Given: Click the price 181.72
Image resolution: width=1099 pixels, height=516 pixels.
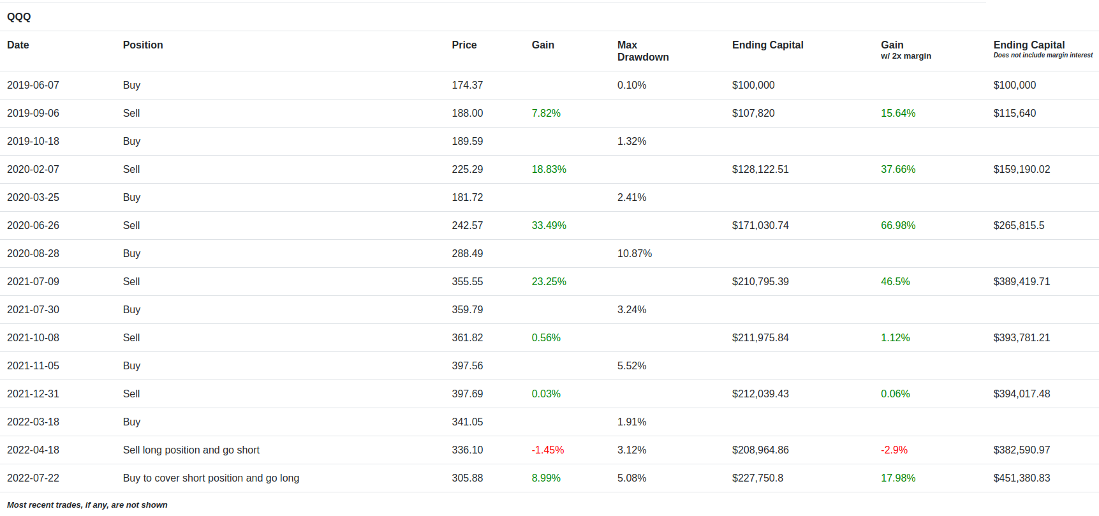Looking at the screenshot, I should [x=468, y=198].
